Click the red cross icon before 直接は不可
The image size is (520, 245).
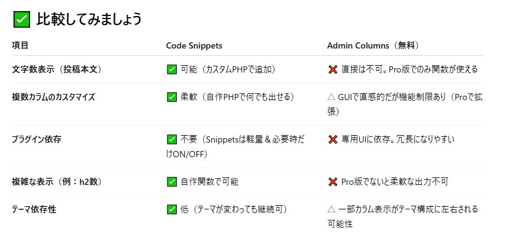pos(333,69)
